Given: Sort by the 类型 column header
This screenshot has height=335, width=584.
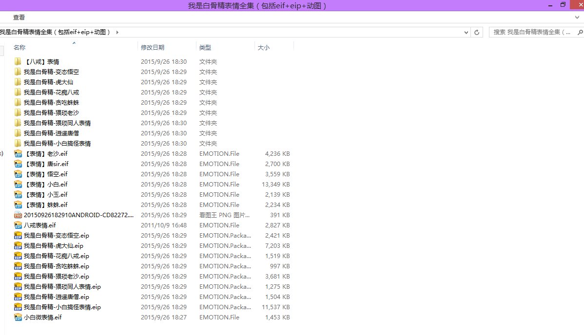Looking at the screenshot, I should (205, 48).
